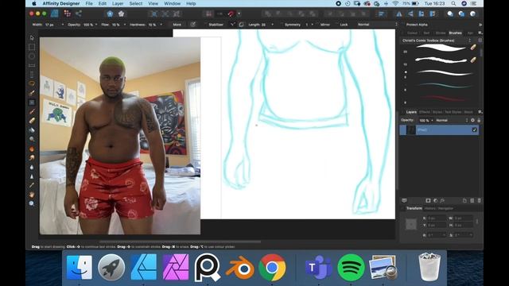The height and width of the screenshot is (286, 509).
Task: Select the rectangular marquee selection tool
Action: coord(32,47)
